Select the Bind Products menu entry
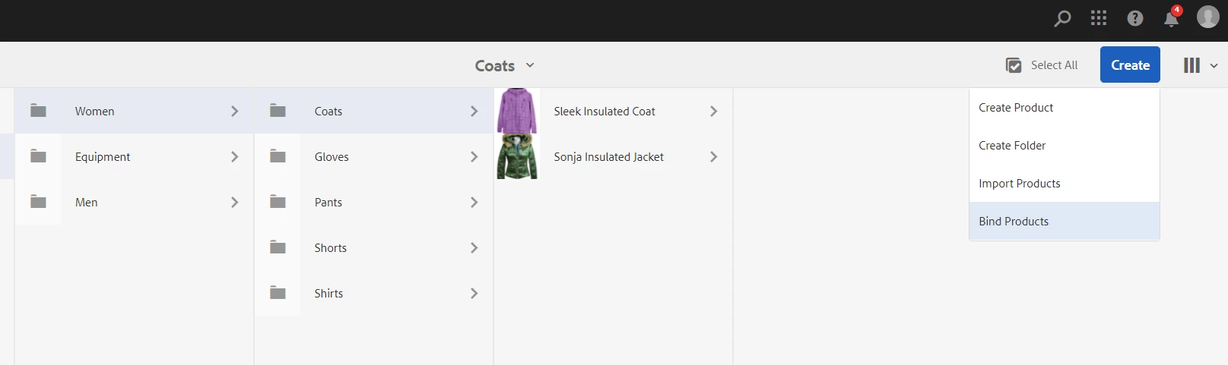 [1014, 222]
